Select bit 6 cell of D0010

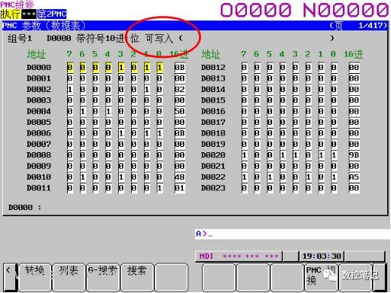point(82,177)
